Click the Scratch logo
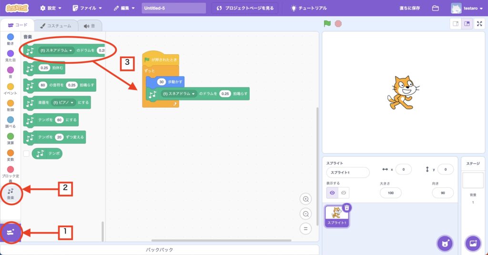This screenshot has width=488, height=255. point(17,8)
